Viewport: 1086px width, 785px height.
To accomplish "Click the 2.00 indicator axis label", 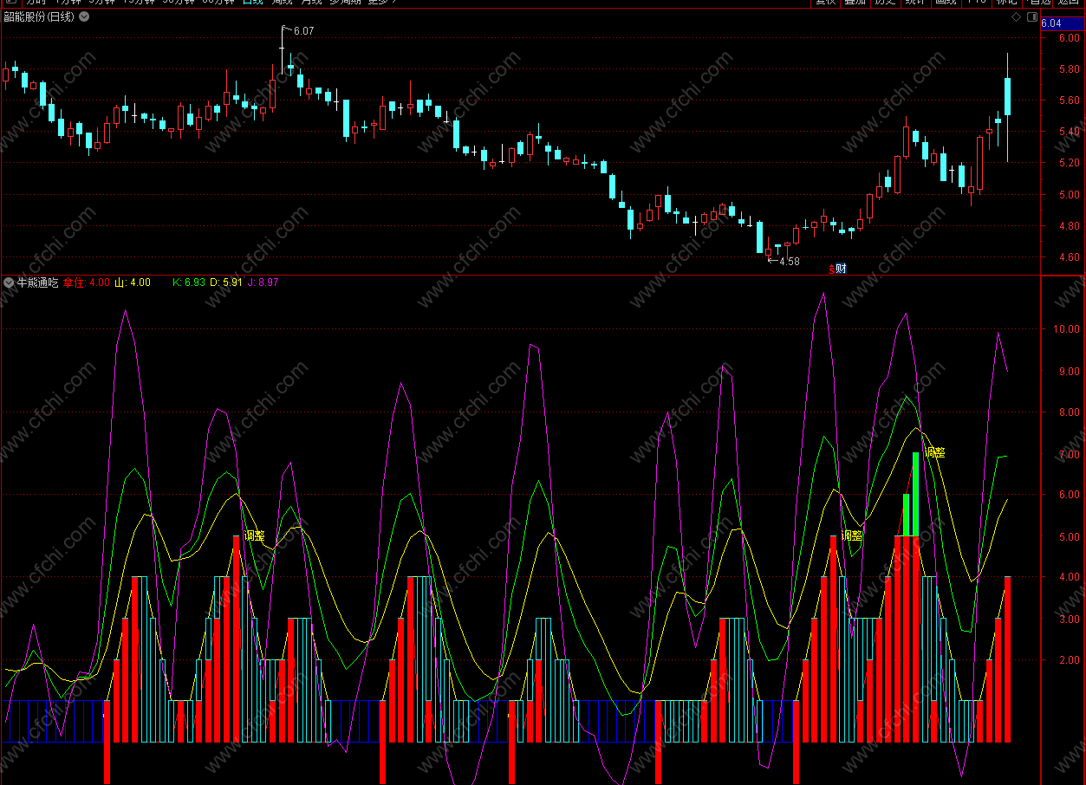I will tap(1069, 660).
